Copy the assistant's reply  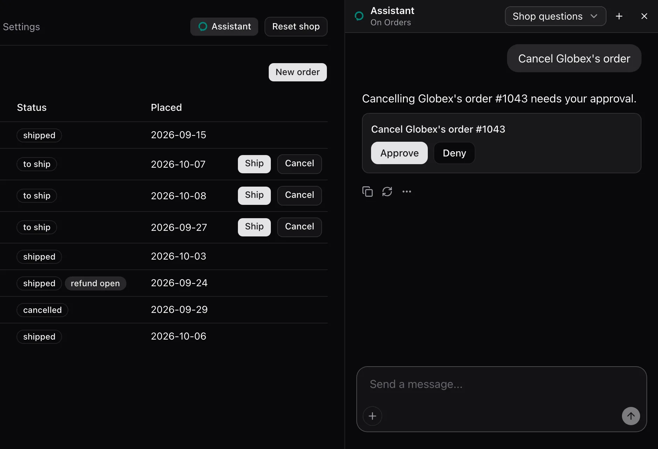pyautogui.click(x=367, y=192)
